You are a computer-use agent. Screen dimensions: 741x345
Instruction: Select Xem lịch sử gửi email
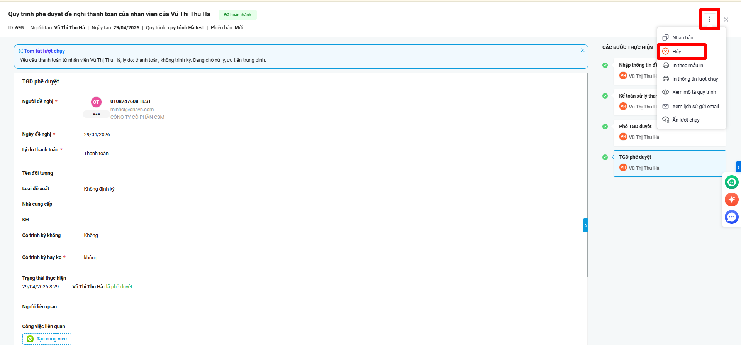click(x=692, y=106)
